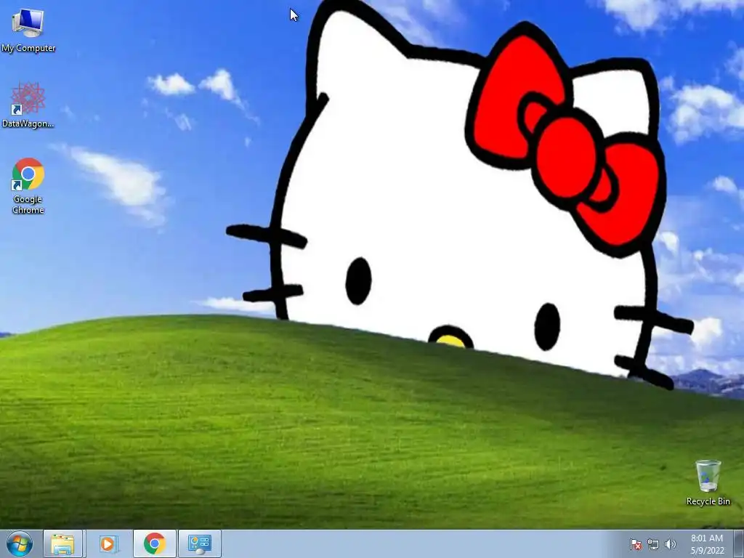Open the Windows Start menu orb
The width and height of the screenshot is (744, 558).
20,543
